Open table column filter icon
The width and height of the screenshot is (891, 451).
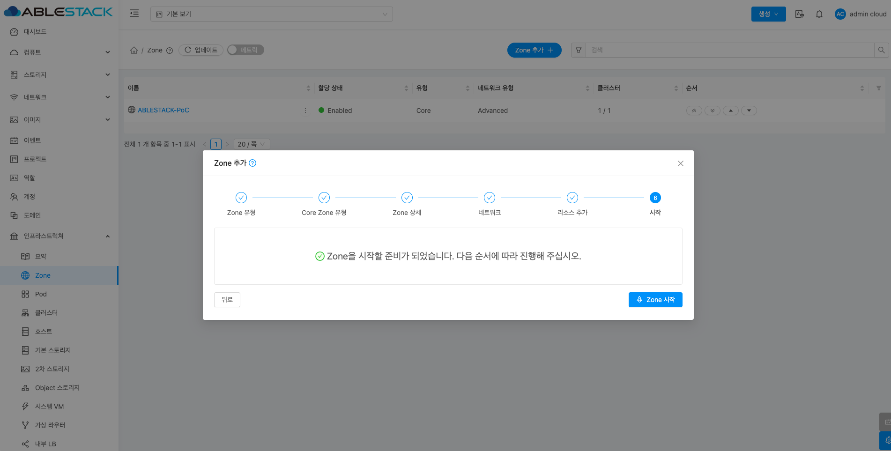pos(879,88)
